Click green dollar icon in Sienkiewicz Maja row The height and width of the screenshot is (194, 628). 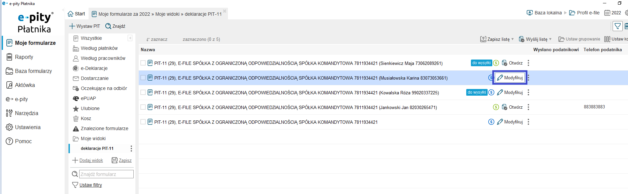coord(496,63)
